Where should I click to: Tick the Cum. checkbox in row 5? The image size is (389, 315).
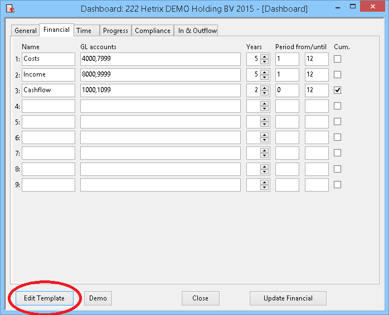337,122
